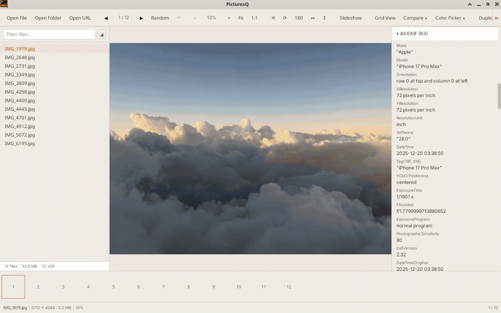This screenshot has width=501, height=313.
Task: Open the sort options triangle beside filter
Action: point(101,34)
